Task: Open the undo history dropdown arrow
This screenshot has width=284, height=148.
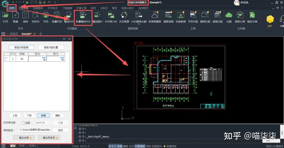Action: coord(16,2)
